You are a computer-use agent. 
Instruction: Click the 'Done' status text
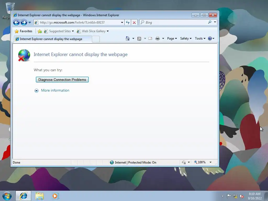[16, 163]
